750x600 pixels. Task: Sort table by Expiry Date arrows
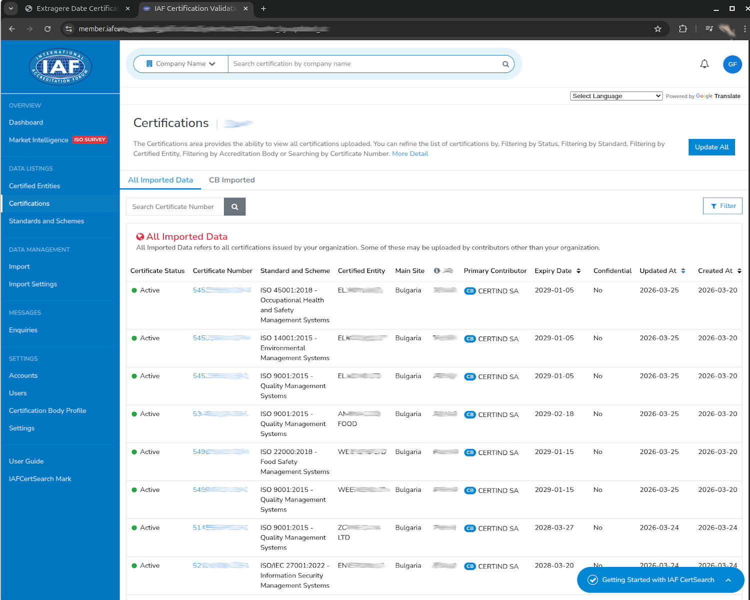pos(578,270)
